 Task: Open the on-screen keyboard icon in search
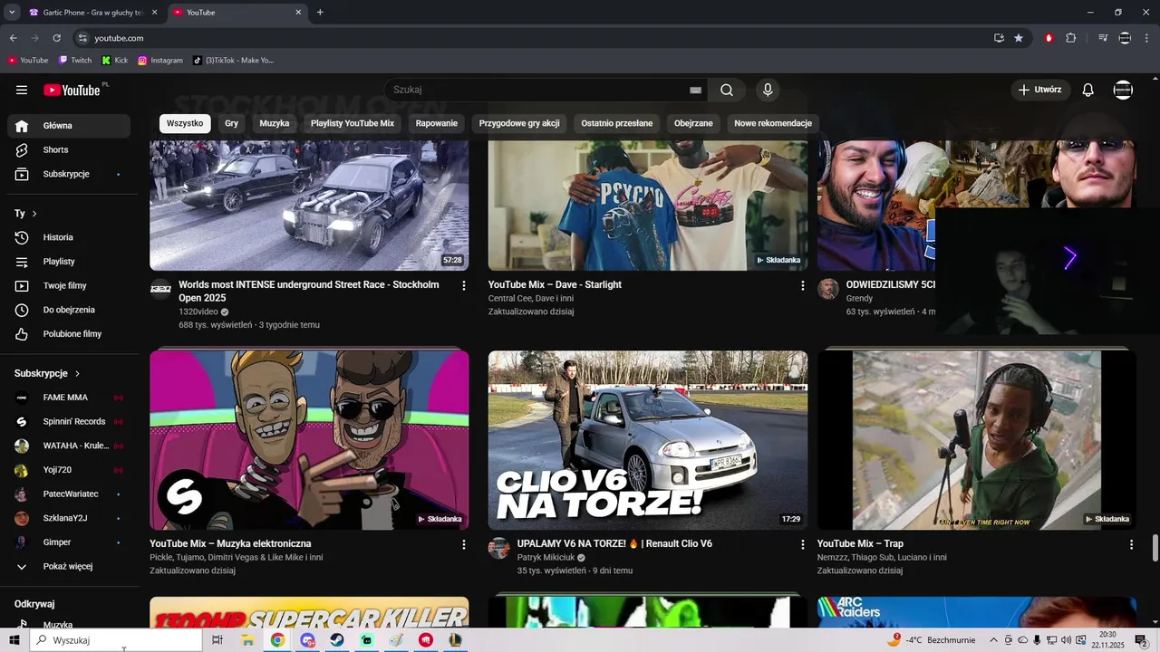pyautogui.click(x=695, y=90)
